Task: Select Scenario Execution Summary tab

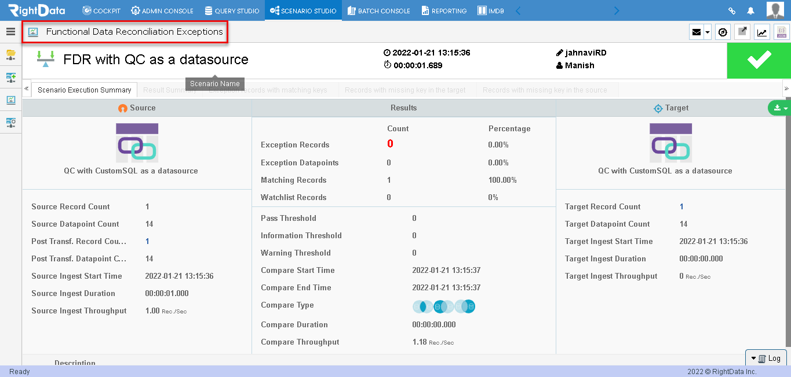Action: coord(85,90)
